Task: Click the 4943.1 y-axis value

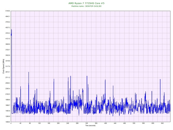Action: [x=8, y=17]
